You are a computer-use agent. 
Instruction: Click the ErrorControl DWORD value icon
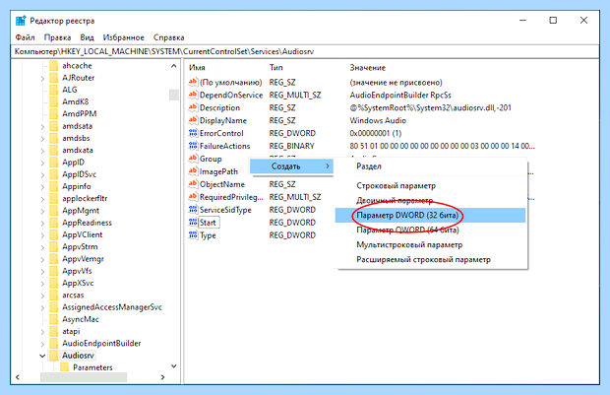coord(193,133)
